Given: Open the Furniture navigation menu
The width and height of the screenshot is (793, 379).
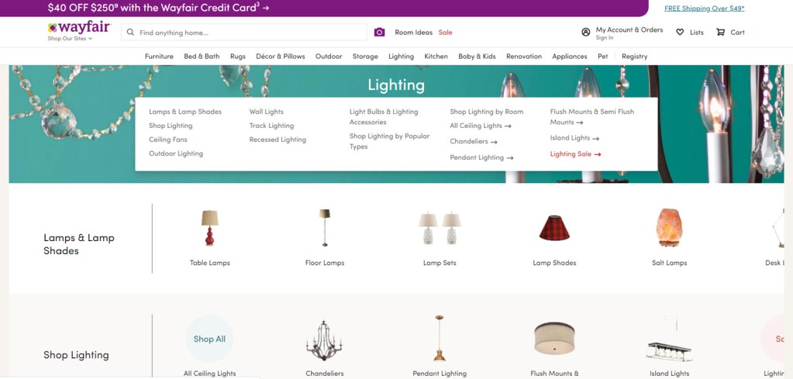Looking at the screenshot, I should click(x=159, y=57).
